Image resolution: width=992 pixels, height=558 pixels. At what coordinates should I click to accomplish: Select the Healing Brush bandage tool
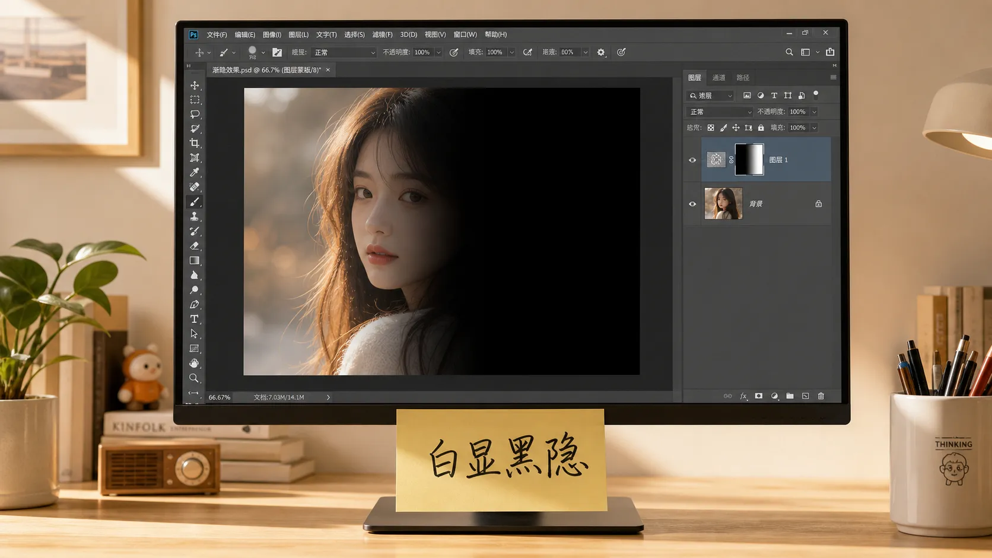[195, 187]
